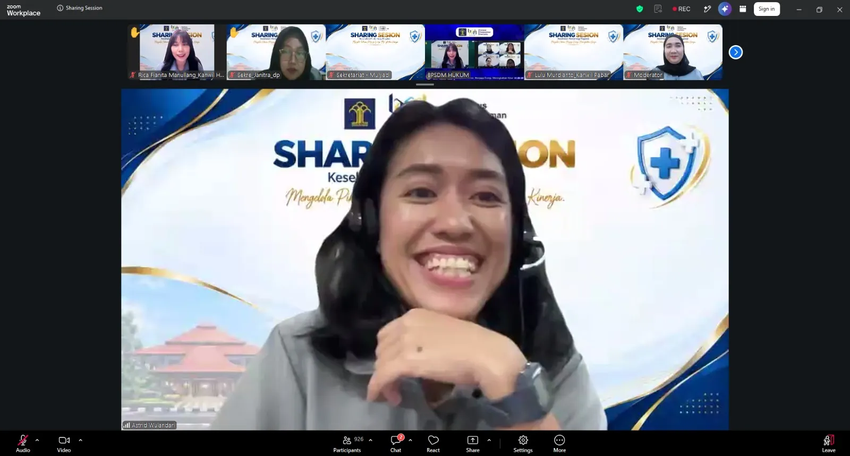Start screen Share
The image size is (850, 456).
coord(473,443)
